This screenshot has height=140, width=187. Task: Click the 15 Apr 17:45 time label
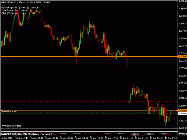pyautogui.click(x=22, y=138)
